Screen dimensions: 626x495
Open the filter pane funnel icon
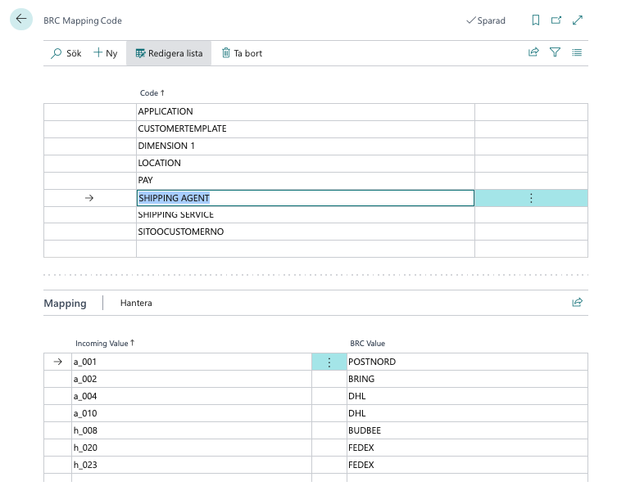coord(556,52)
